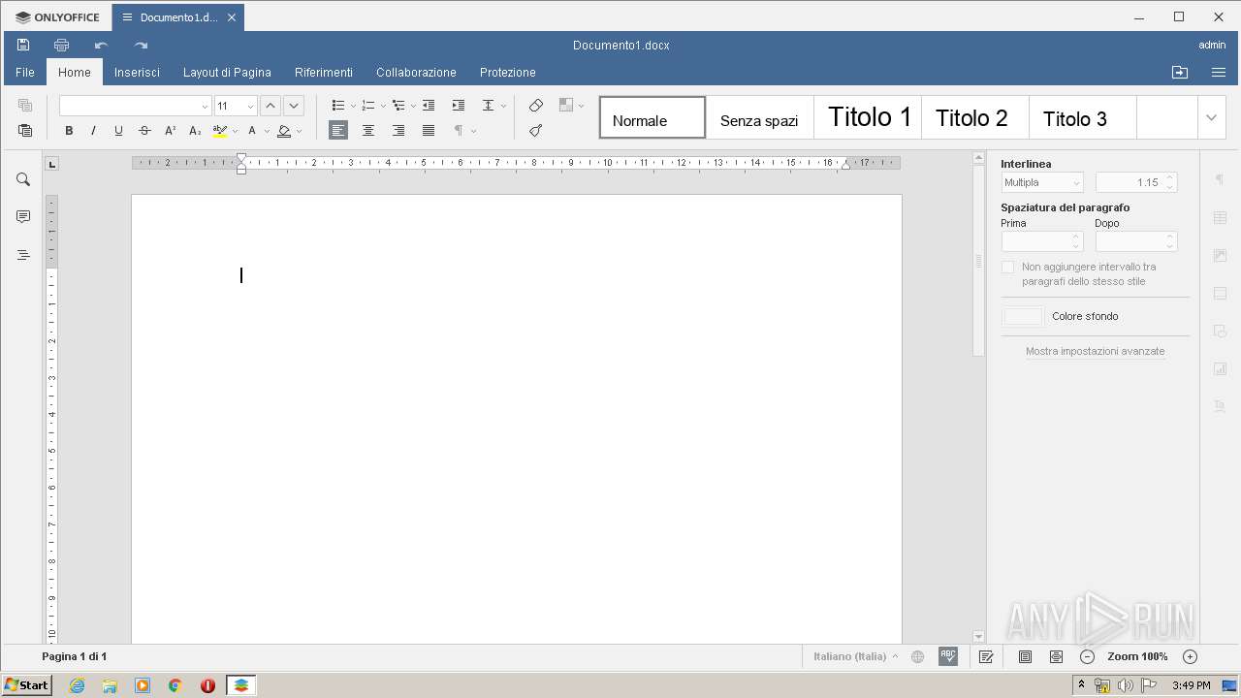Expand the styles gallery
The image size is (1241, 698).
pos(1211,117)
